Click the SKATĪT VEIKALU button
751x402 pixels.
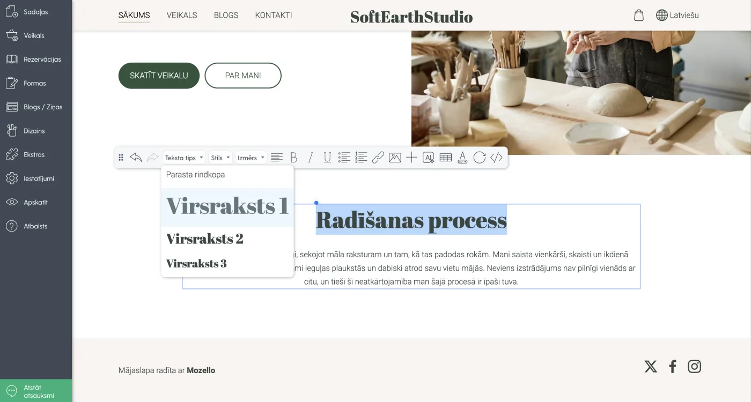point(159,76)
